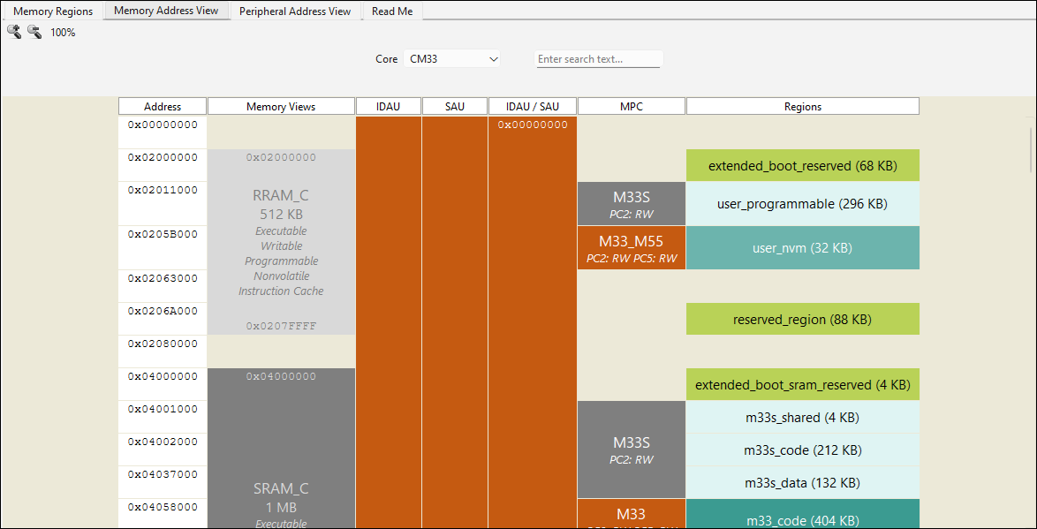This screenshot has height=529, width=1037.
Task: Select the extended_boot_reserved (68 KB) region
Action: [x=802, y=165]
